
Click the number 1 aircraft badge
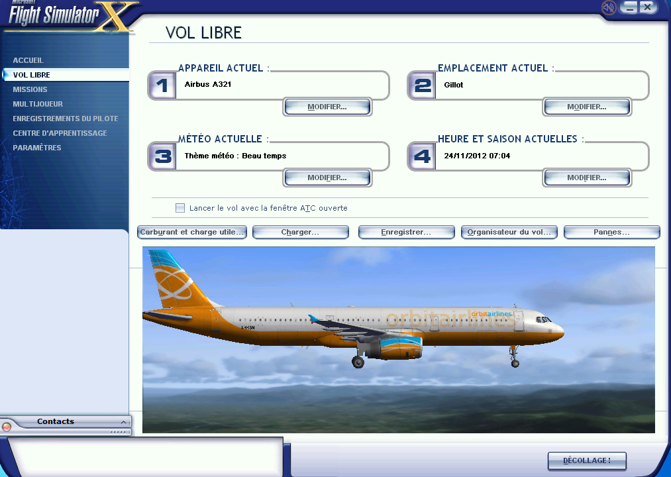click(162, 85)
